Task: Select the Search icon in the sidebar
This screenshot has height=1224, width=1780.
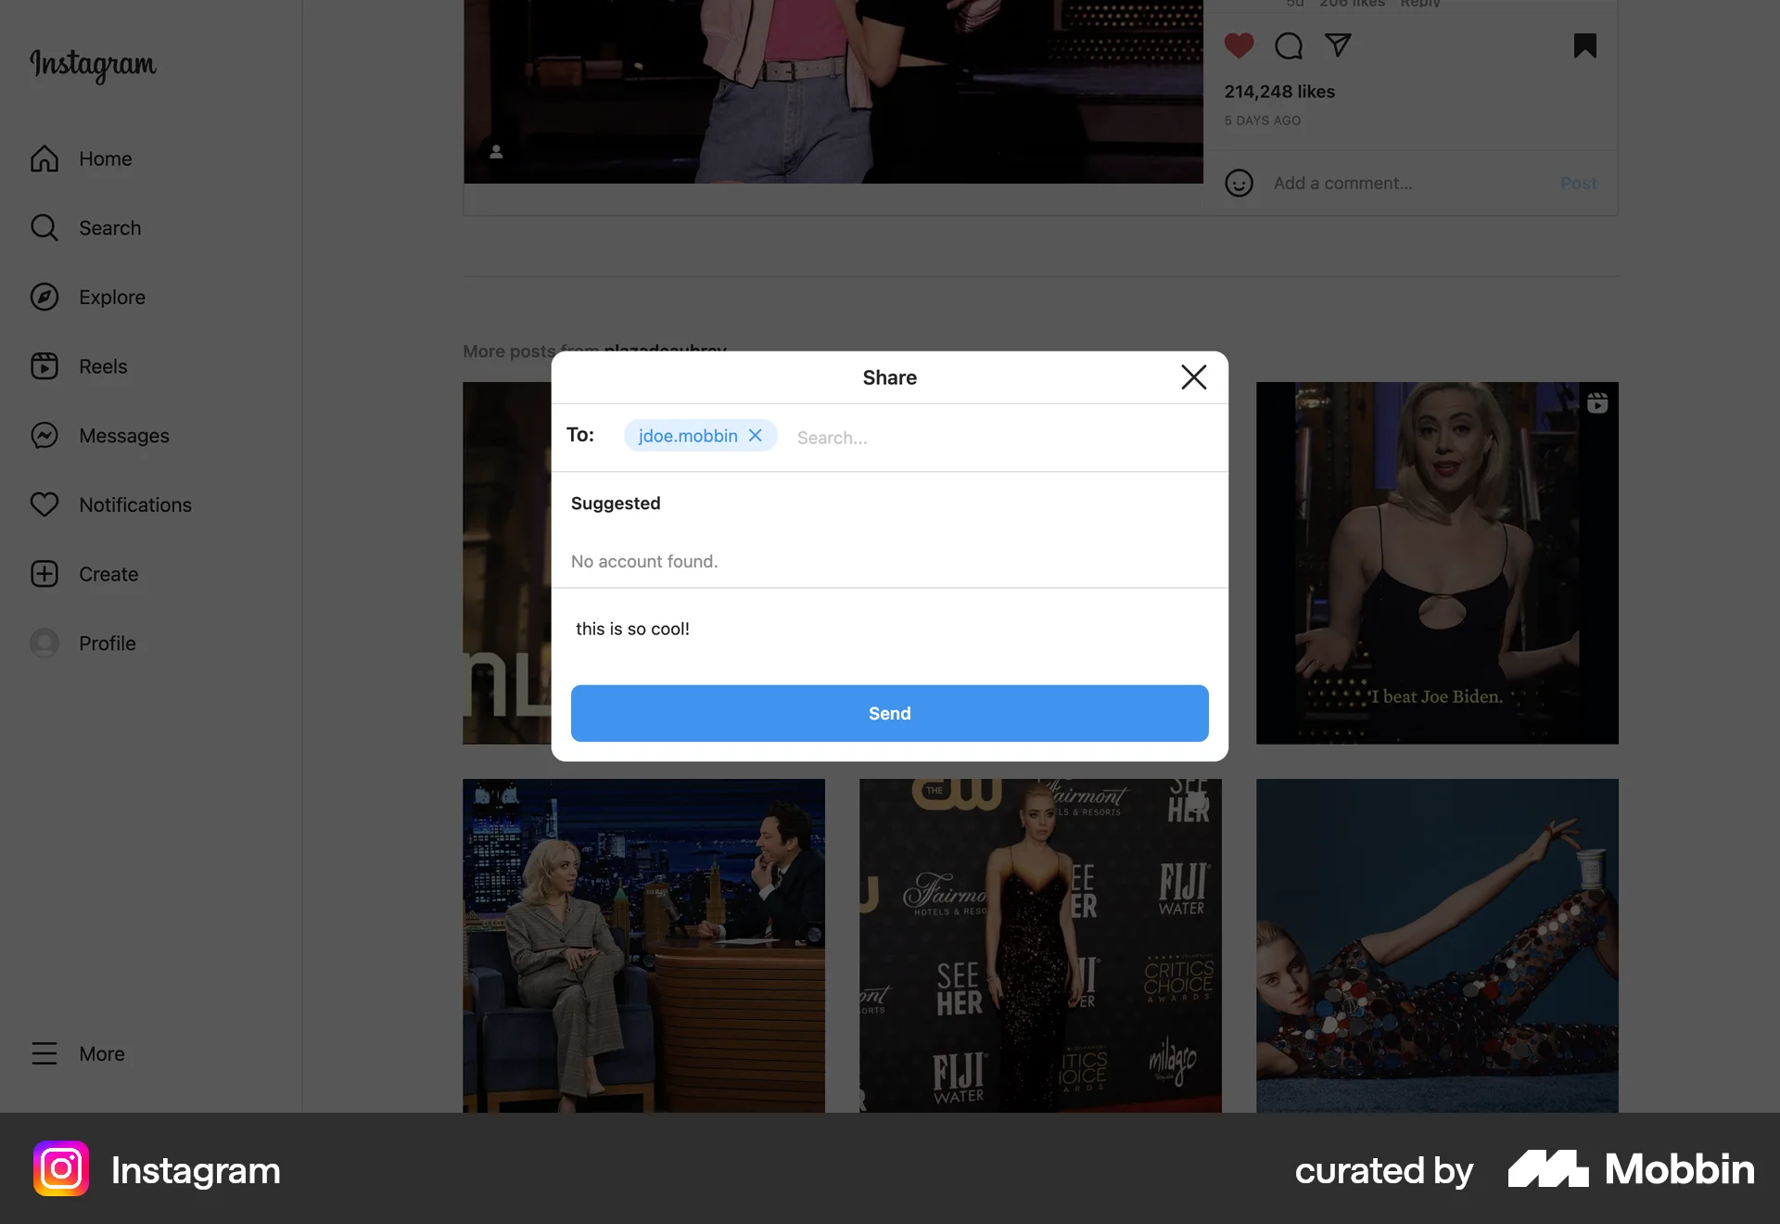Action: pos(44,227)
